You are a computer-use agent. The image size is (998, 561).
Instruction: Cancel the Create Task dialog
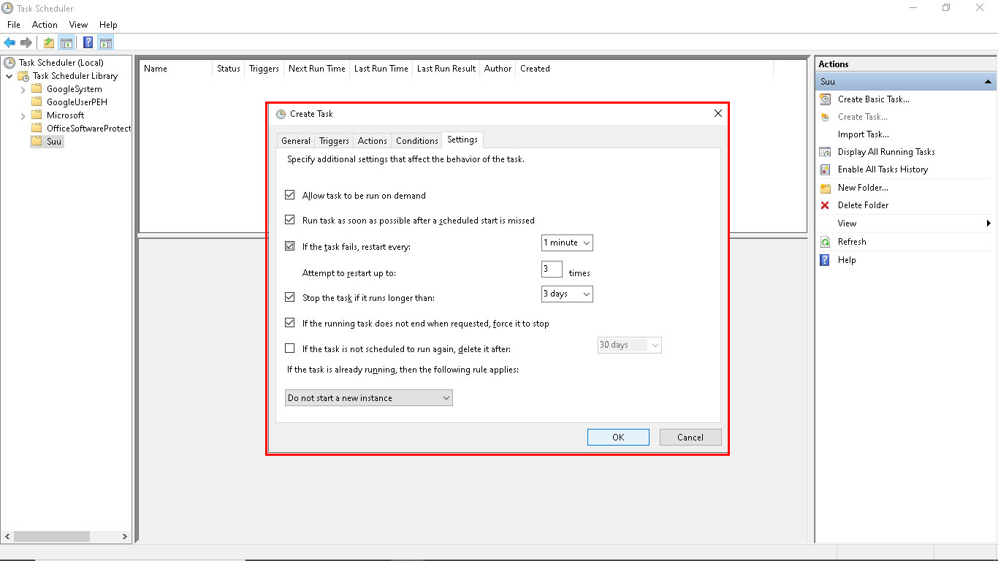pyautogui.click(x=690, y=437)
